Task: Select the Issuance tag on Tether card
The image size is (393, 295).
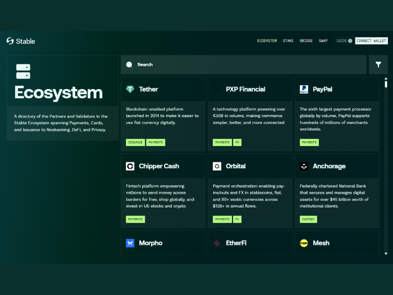Action: tap(136, 143)
